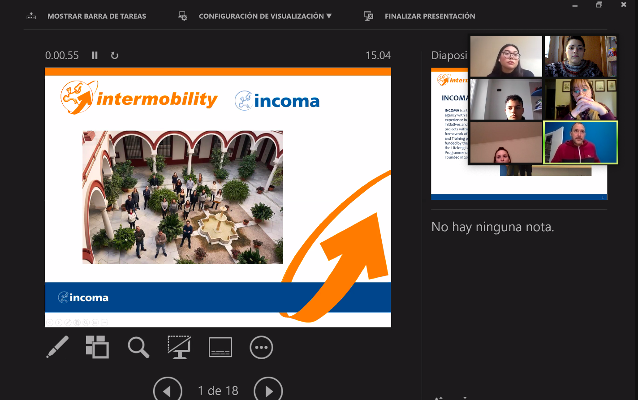Click the slide counter 1 de 18
This screenshot has height=400, width=638.
point(218,391)
